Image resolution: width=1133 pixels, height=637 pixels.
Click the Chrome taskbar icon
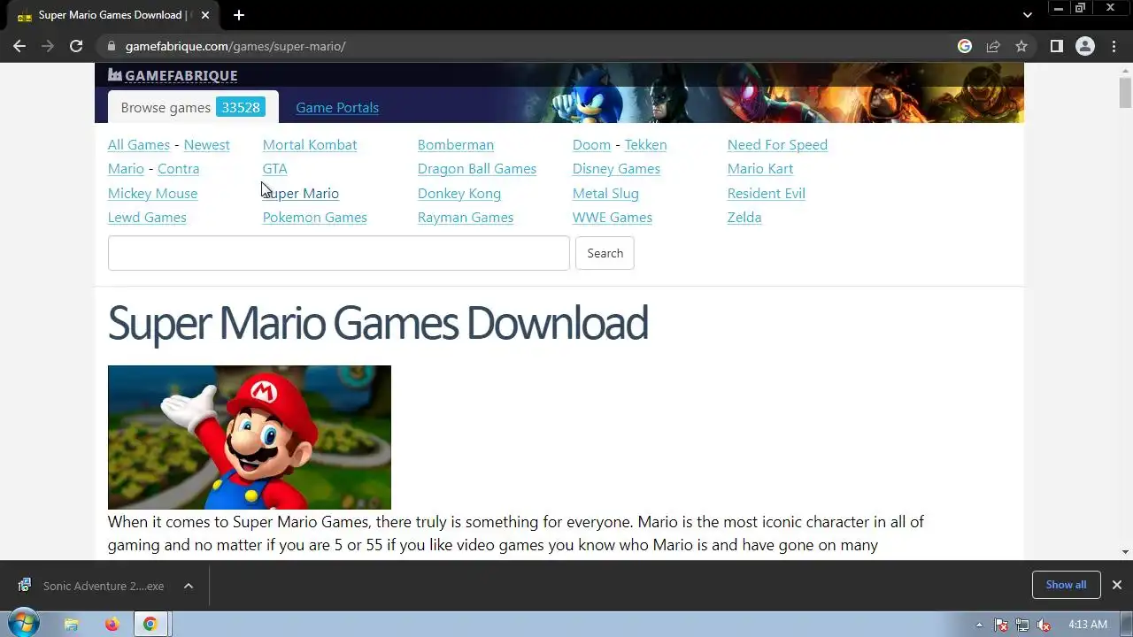[150, 624]
